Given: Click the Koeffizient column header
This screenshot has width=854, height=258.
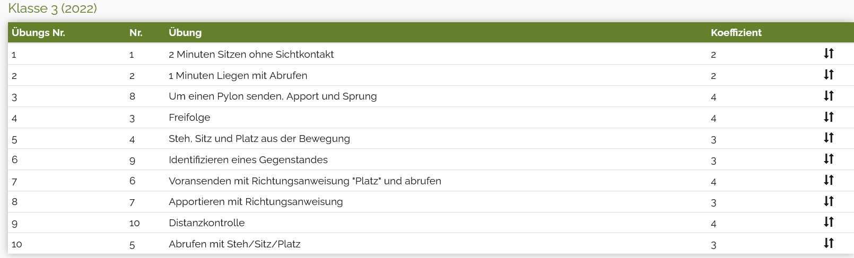Looking at the screenshot, I should click(736, 32).
